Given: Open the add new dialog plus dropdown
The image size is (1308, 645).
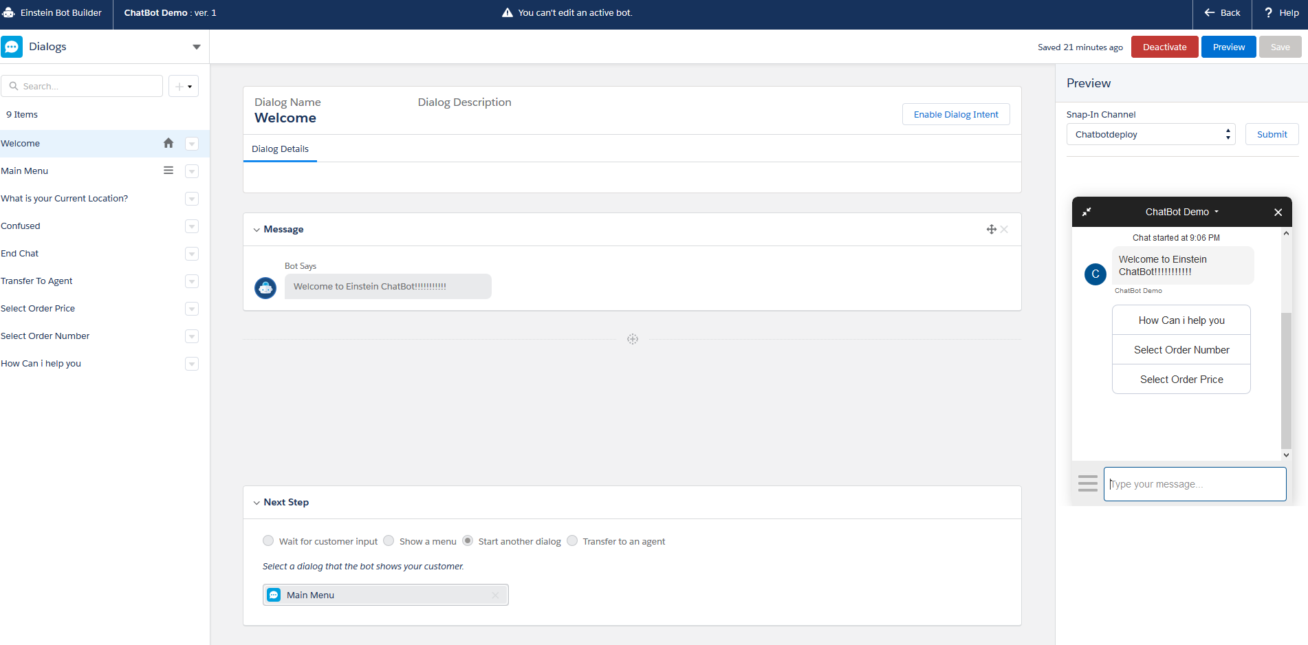Looking at the screenshot, I should click(184, 86).
